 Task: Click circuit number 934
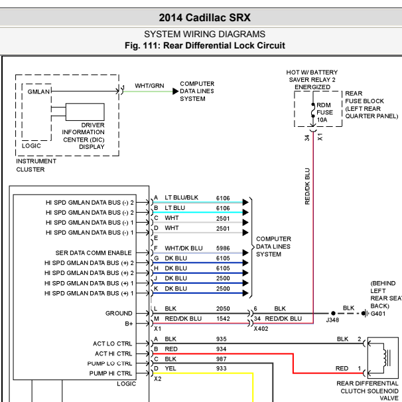coord(221,349)
